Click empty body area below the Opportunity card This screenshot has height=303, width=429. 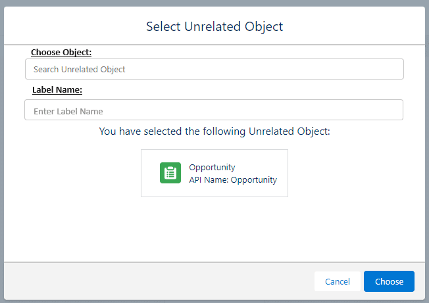(214, 230)
